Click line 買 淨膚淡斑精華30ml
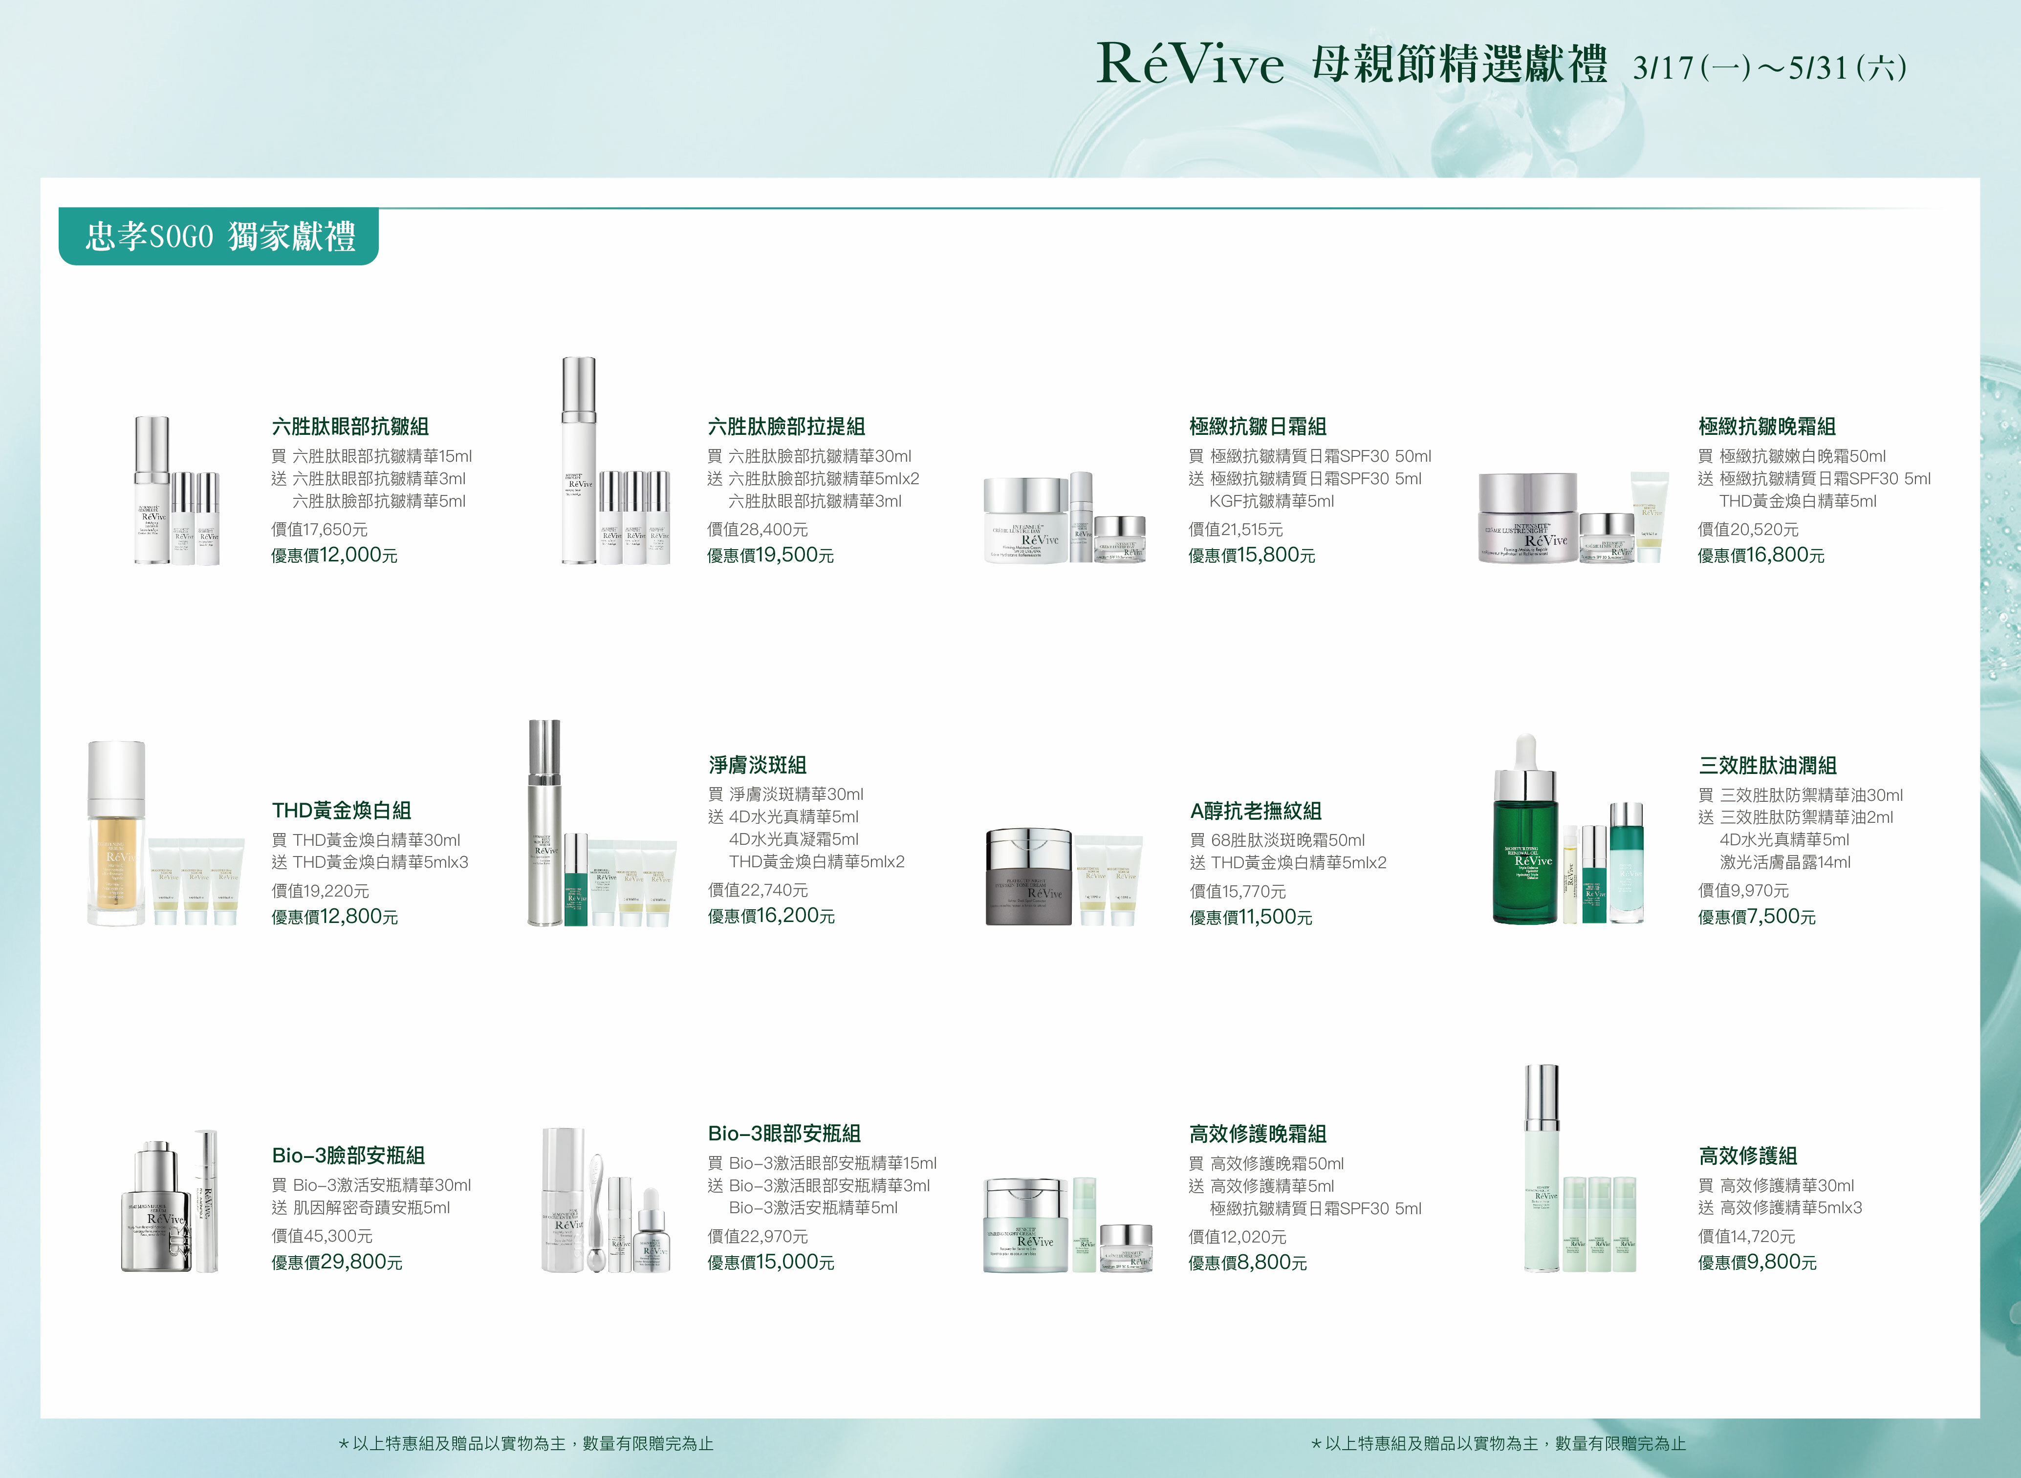Screen dimensions: 2021x1478 point(785,794)
